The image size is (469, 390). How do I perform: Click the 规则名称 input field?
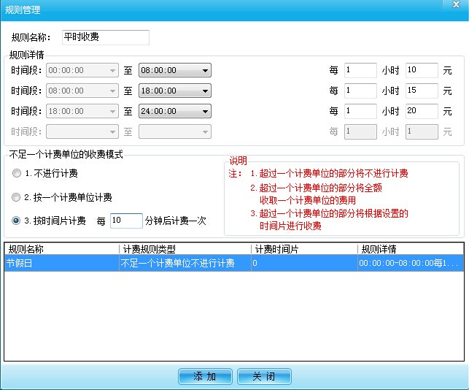tap(106, 37)
